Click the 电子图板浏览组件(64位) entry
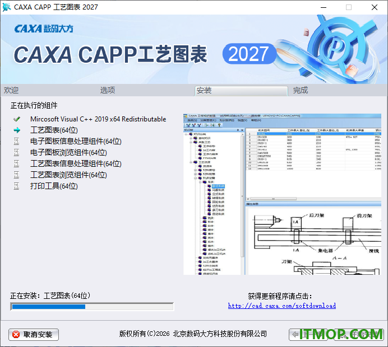388x347 pixels. (68, 152)
